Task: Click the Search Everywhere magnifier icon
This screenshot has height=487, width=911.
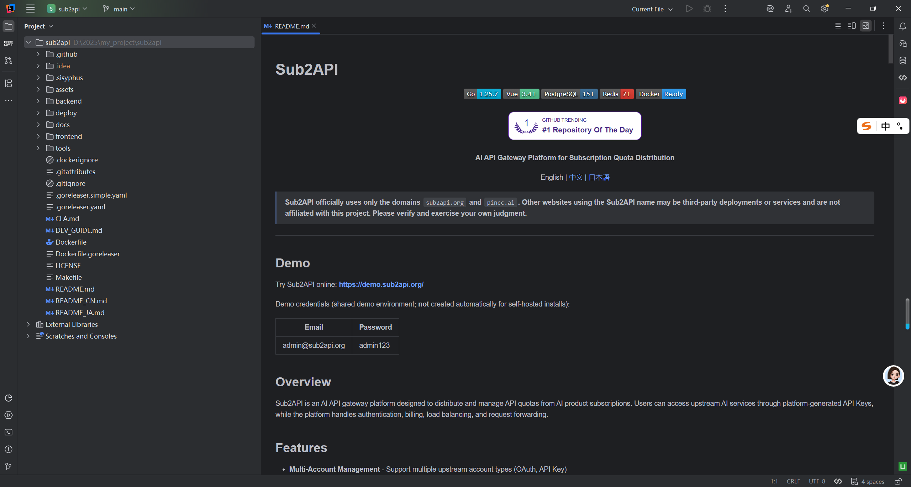Action: pos(806,9)
